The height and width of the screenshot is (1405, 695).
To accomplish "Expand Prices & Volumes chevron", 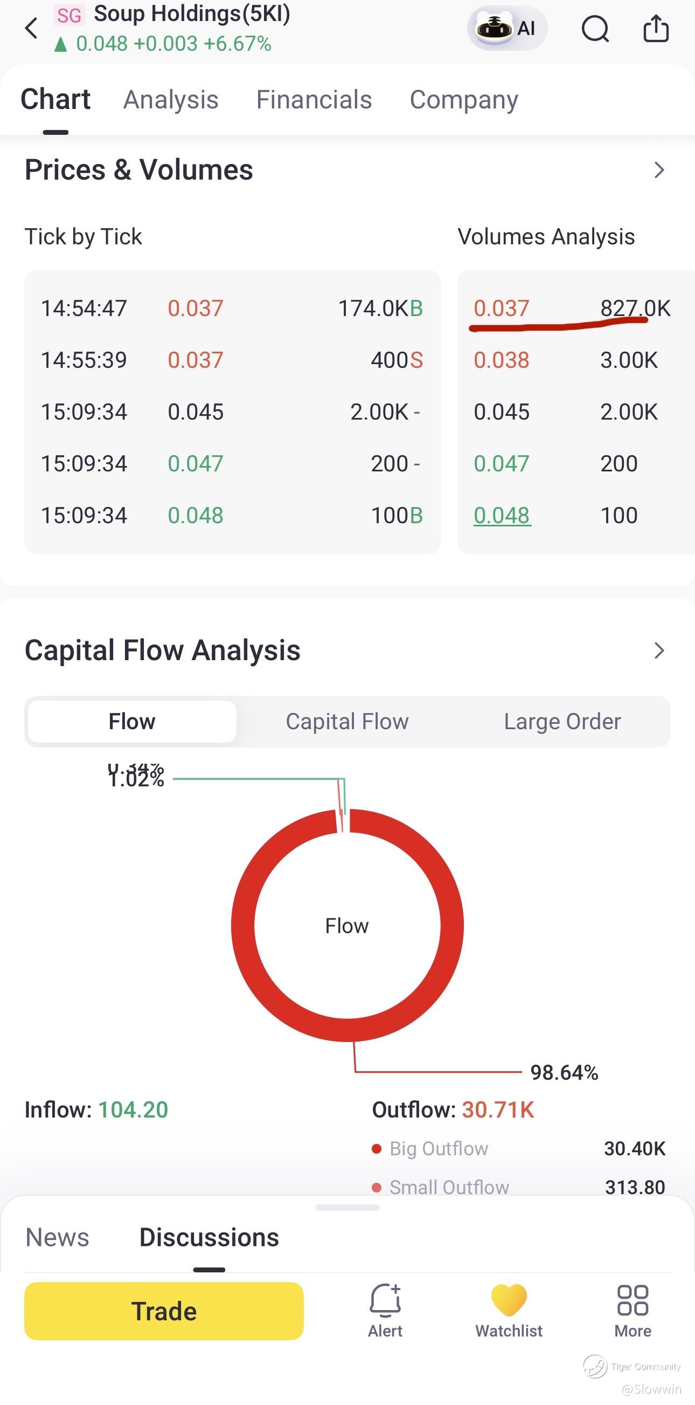I will [x=659, y=170].
